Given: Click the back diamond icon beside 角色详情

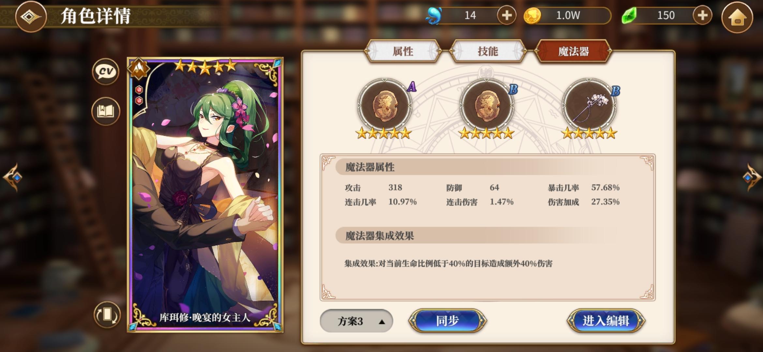Looking at the screenshot, I should pos(30,16).
